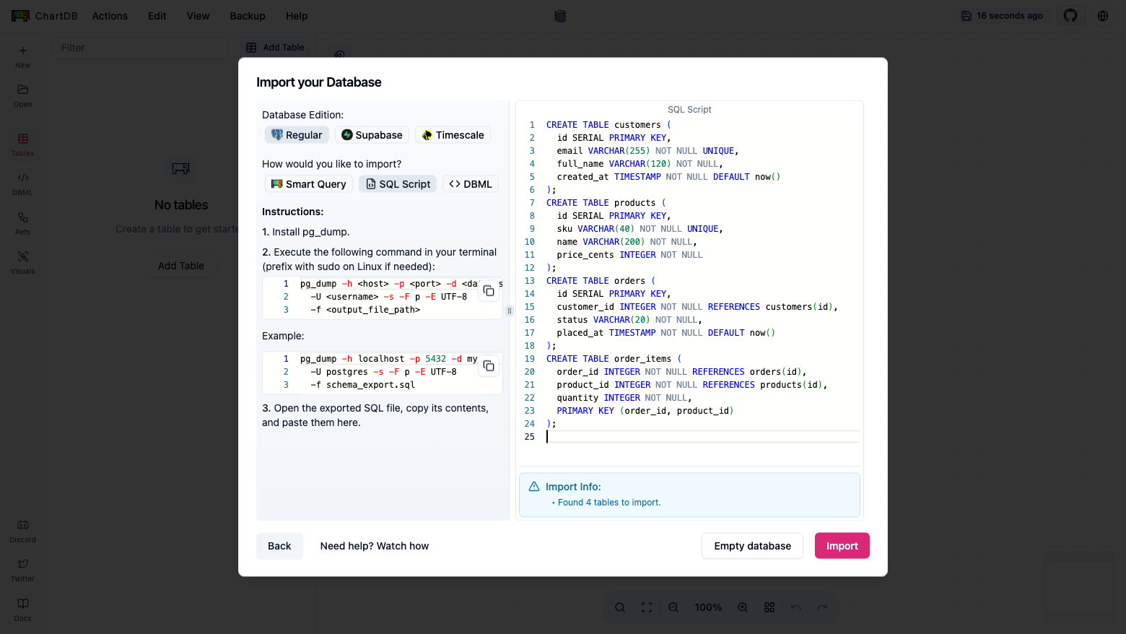
Task: Click the auto-arrange grid icon
Action: pyautogui.click(x=769, y=607)
